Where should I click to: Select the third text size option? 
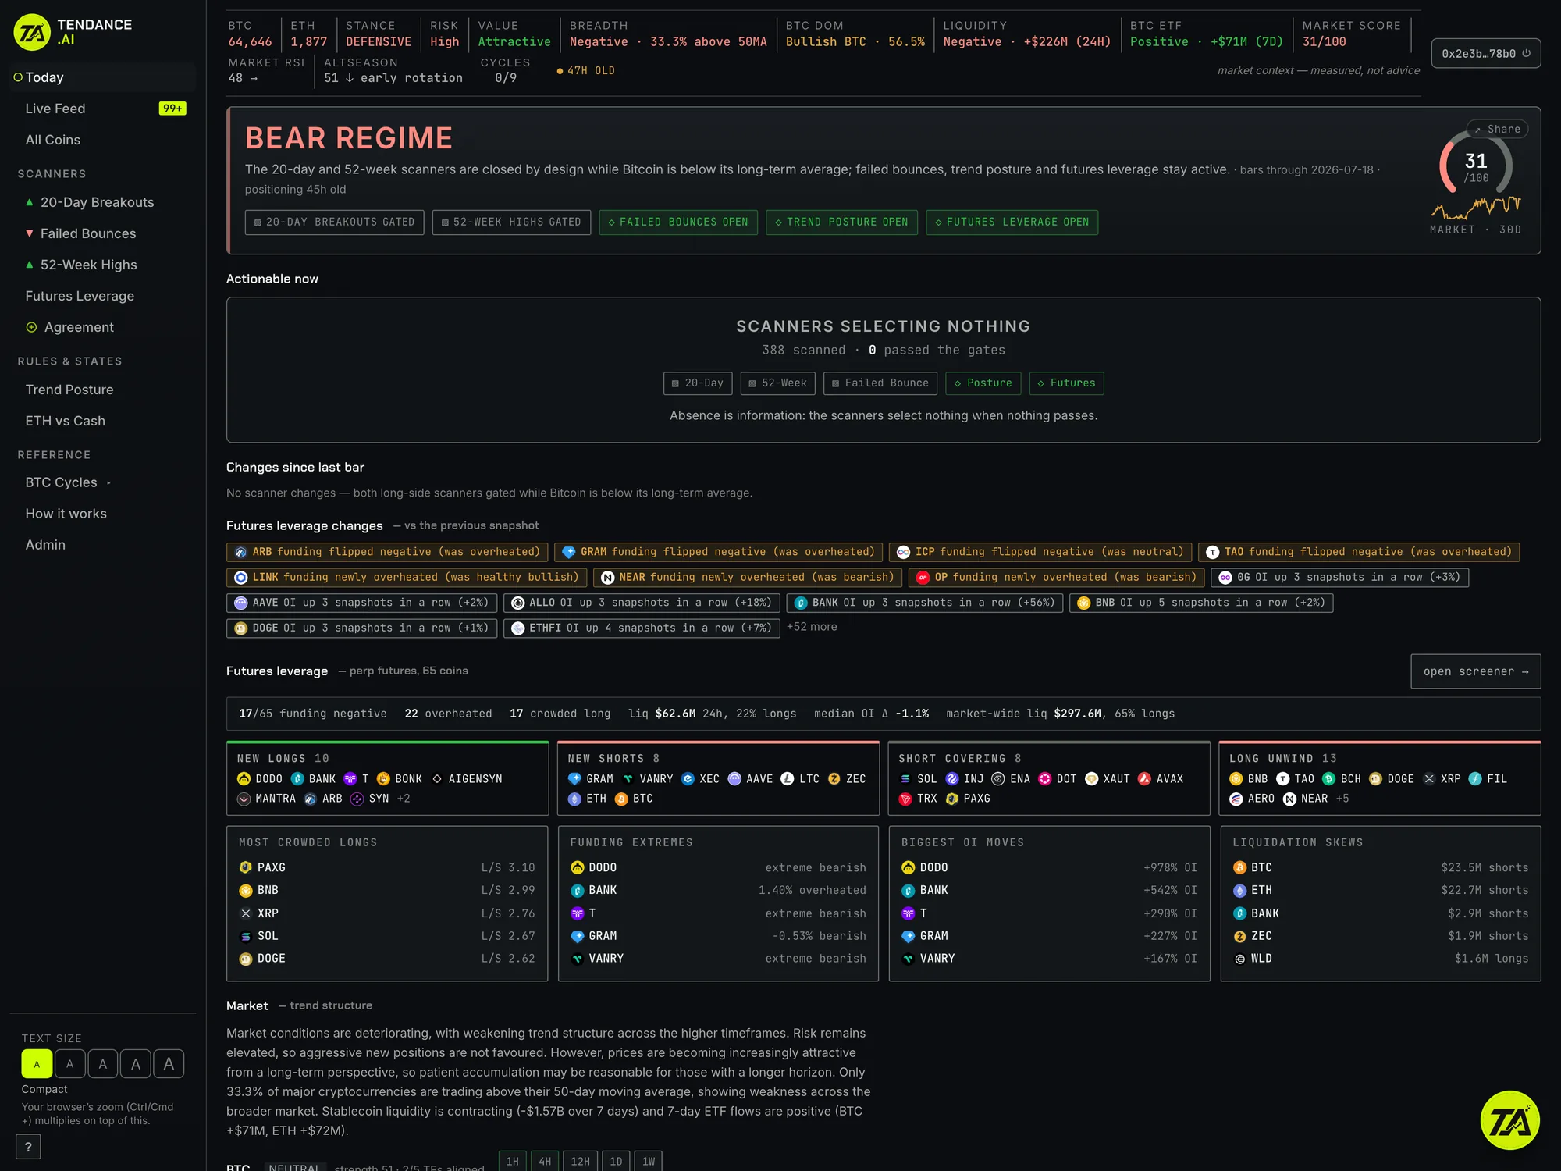[x=102, y=1064]
